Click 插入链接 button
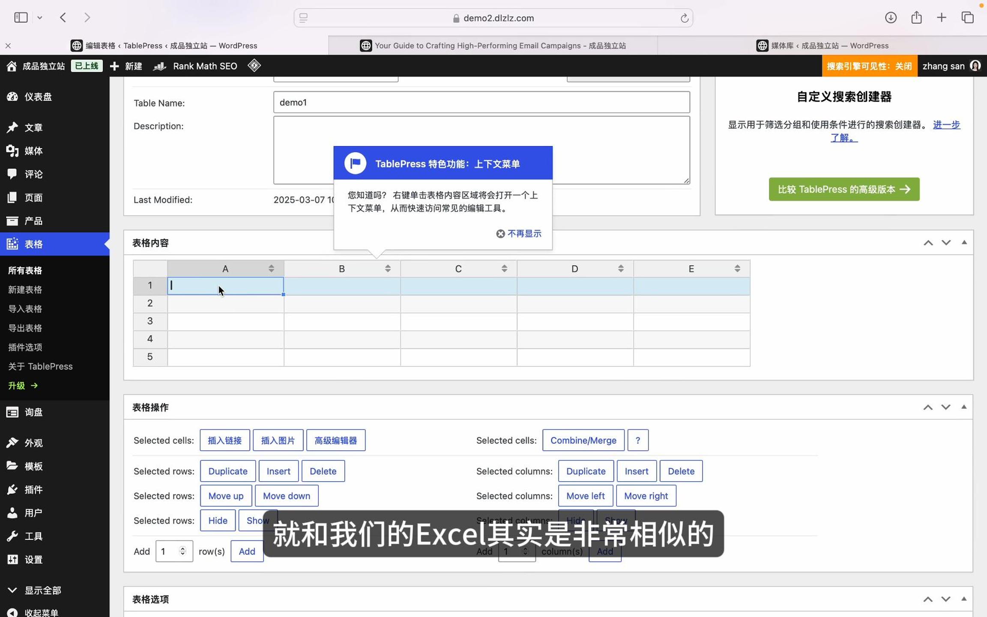The height and width of the screenshot is (617, 987). [224, 440]
